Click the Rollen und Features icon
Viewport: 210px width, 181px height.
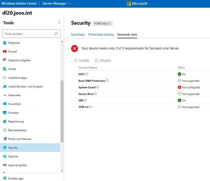click(x=5, y=139)
